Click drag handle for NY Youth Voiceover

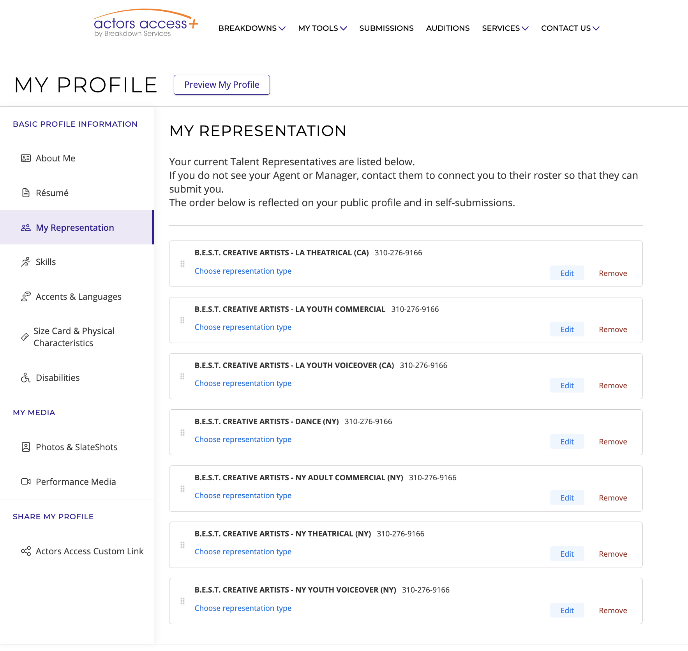pyautogui.click(x=182, y=601)
